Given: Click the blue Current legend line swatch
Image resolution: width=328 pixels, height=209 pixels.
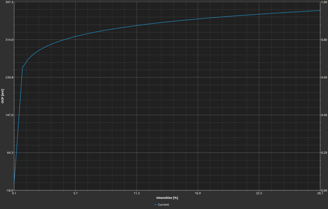Looking at the screenshot, I should pyautogui.click(x=156, y=205).
